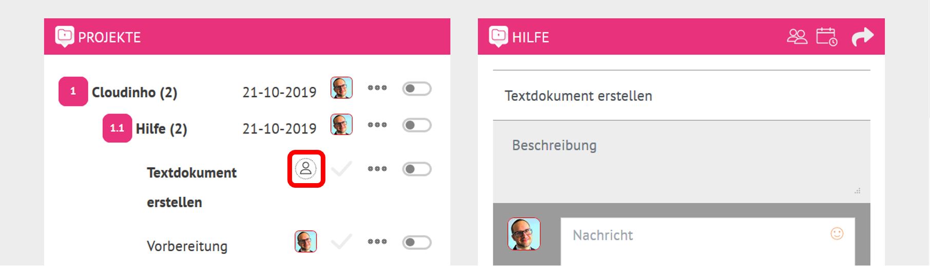Open the Vorbereitung task
The height and width of the screenshot is (266, 930).
(187, 246)
